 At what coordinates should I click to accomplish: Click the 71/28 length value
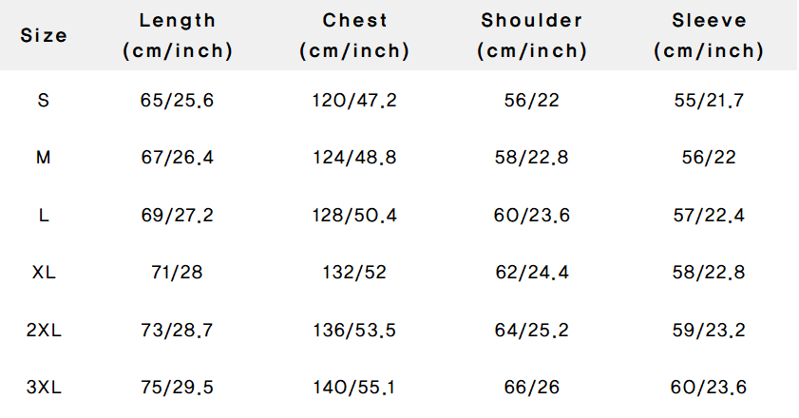coord(178,273)
